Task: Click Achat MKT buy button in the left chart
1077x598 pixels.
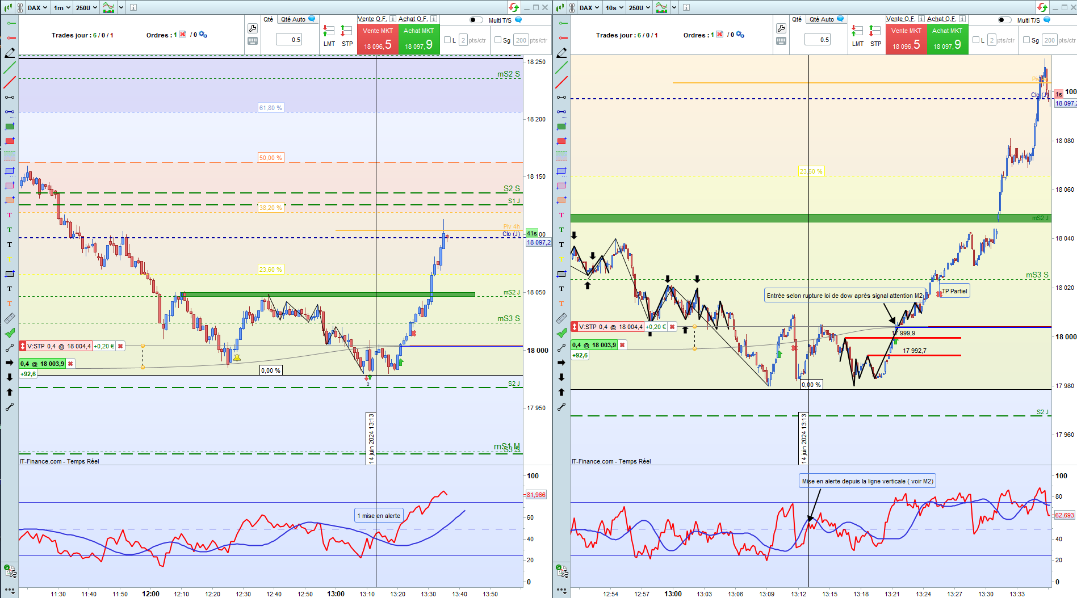Action: (x=419, y=39)
